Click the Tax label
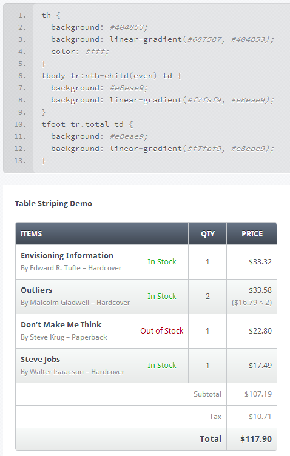Screen dimensions: 290x456 coord(215,417)
